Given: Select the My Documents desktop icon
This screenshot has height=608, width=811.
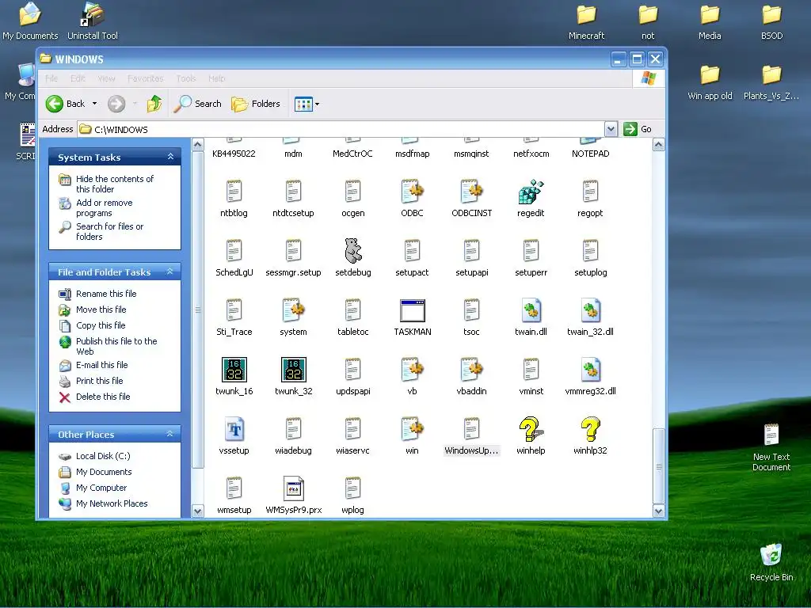Looking at the screenshot, I should point(30,21).
